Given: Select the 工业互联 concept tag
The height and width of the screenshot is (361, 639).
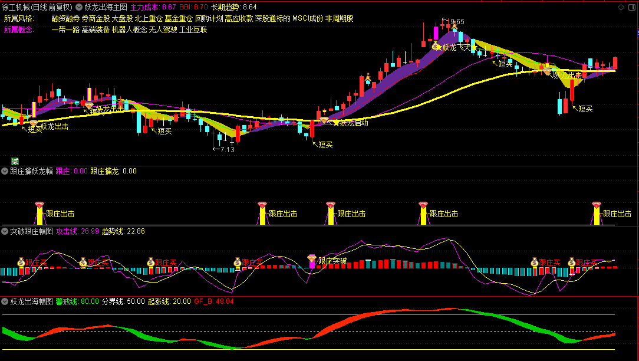Looking at the screenshot, I should tap(193, 29).
